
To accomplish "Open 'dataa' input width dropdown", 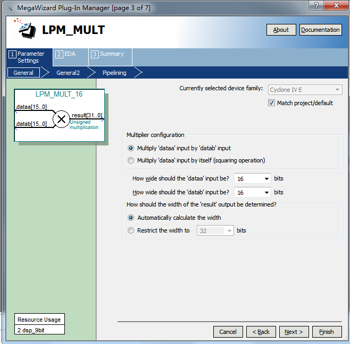I will pyautogui.click(x=253, y=179).
